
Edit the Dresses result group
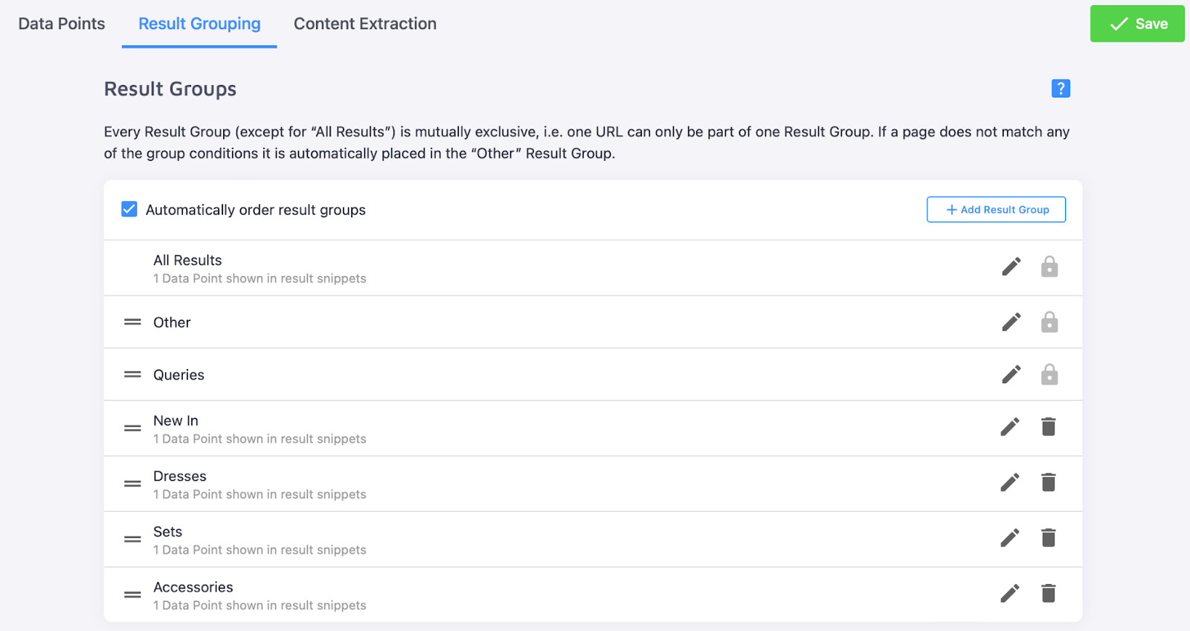[x=1009, y=483]
